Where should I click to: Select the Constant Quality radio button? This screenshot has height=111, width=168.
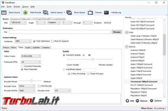click(64, 55)
